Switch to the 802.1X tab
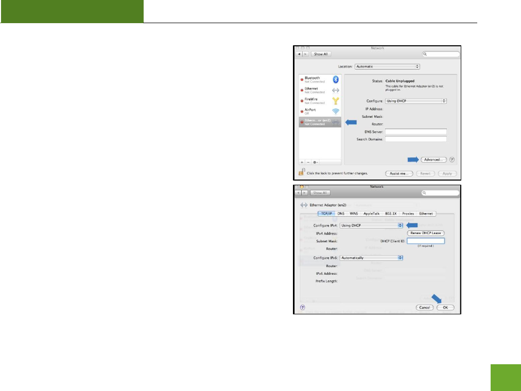 point(391,214)
